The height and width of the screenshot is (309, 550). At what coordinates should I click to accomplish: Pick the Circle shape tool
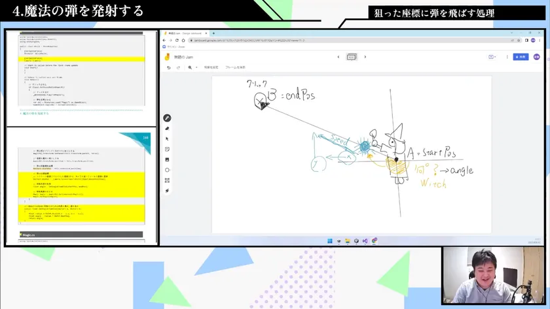tap(168, 170)
